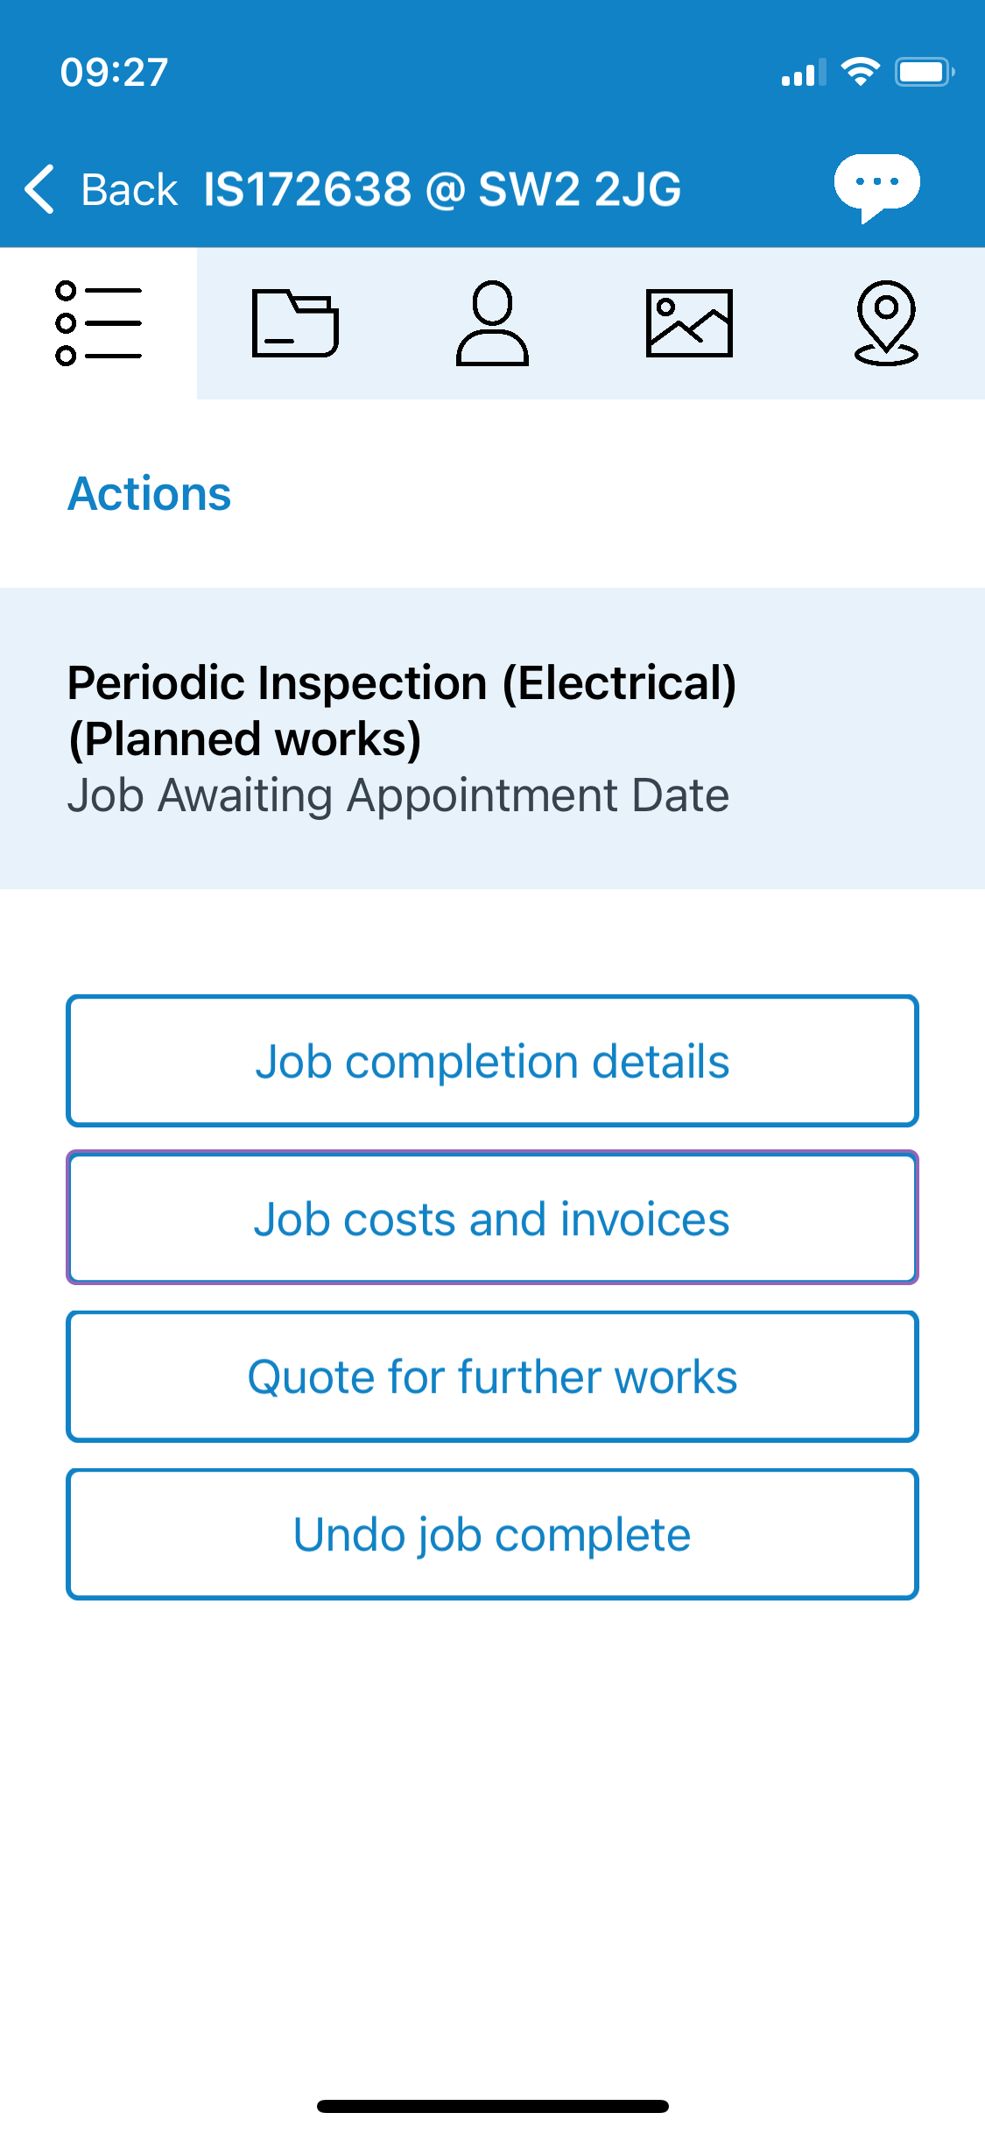Open Job costs and invoices
Image resolution: width=985 pixels, height=2134 pixels.
tap(492, 1218)
